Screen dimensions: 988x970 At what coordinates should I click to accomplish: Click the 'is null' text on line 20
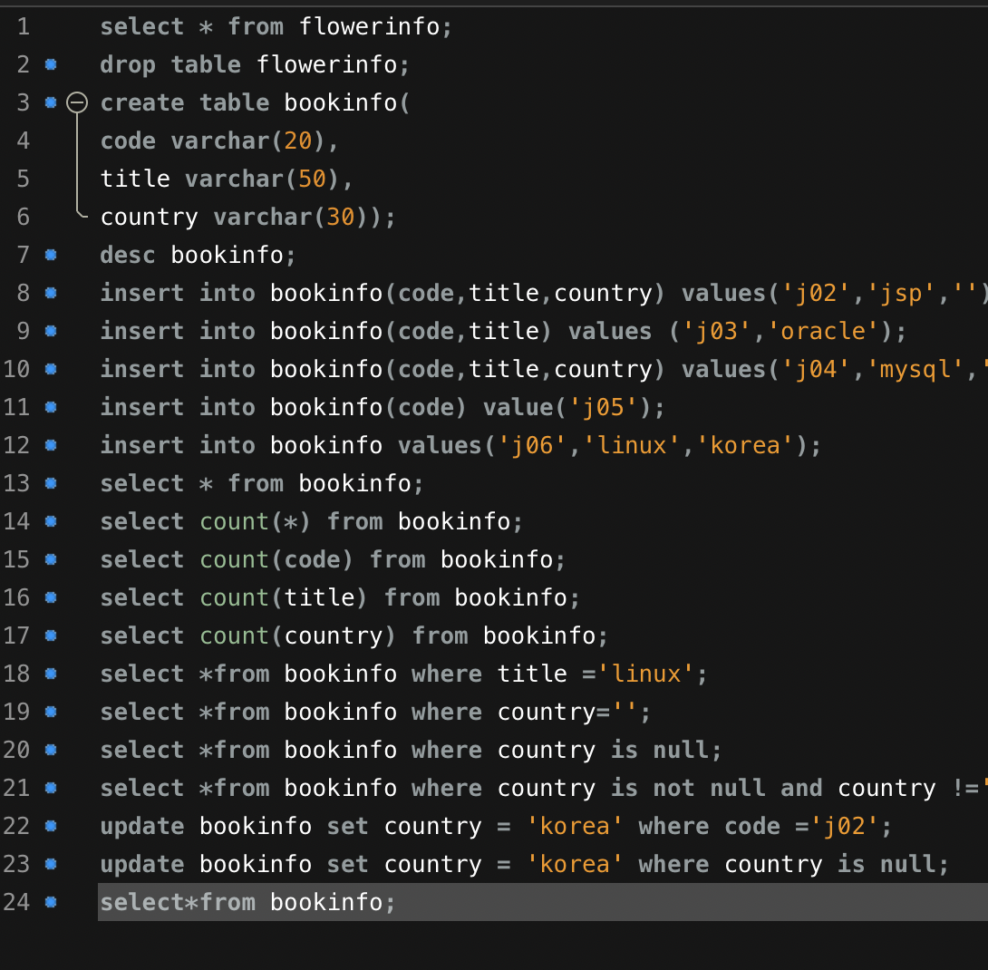pos(666,750)
